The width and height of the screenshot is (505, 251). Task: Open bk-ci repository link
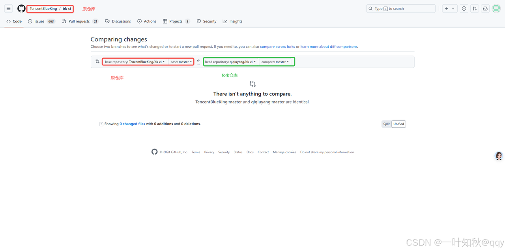tap(67, 9)
